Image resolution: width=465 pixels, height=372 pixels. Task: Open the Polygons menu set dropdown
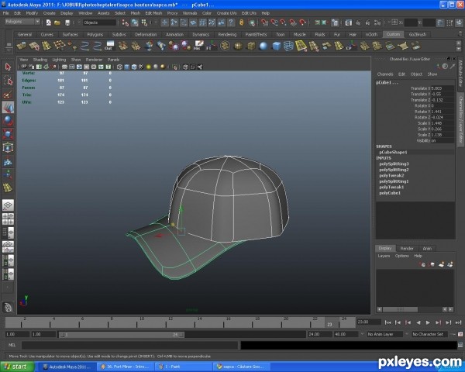click(22, 22)
